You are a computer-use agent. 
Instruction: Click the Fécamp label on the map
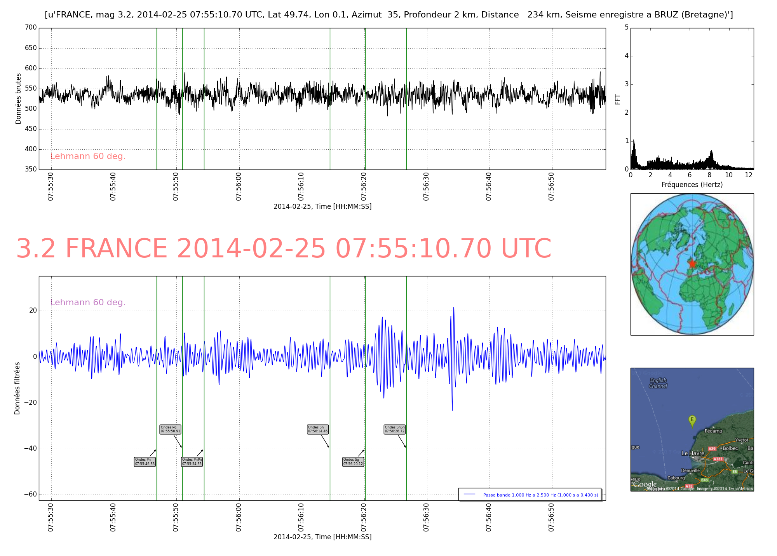(x=713, y=431)
